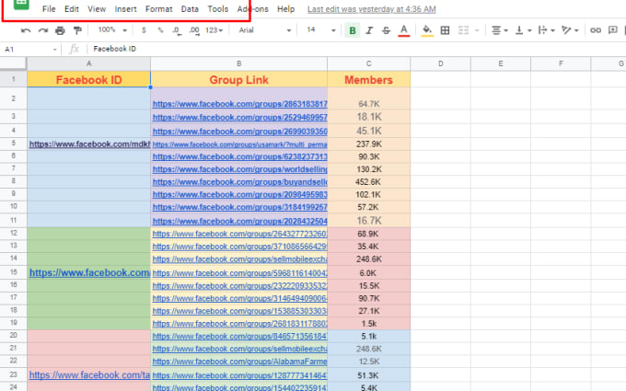Open the Add-ons menu

click(x=253, y=9)
